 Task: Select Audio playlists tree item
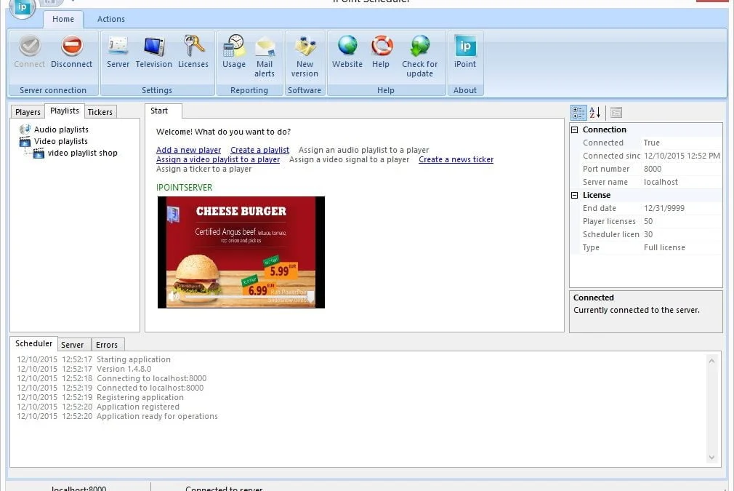[x=61, y=129]
